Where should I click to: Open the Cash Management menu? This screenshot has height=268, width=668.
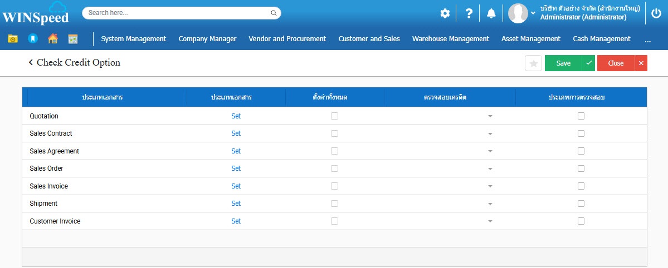tap(602, 39)
